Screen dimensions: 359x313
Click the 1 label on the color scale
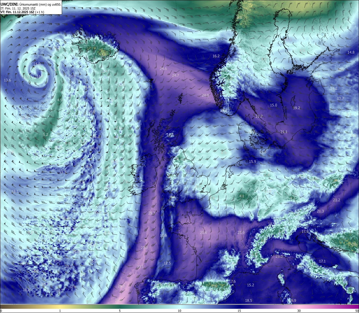[60, 311]
